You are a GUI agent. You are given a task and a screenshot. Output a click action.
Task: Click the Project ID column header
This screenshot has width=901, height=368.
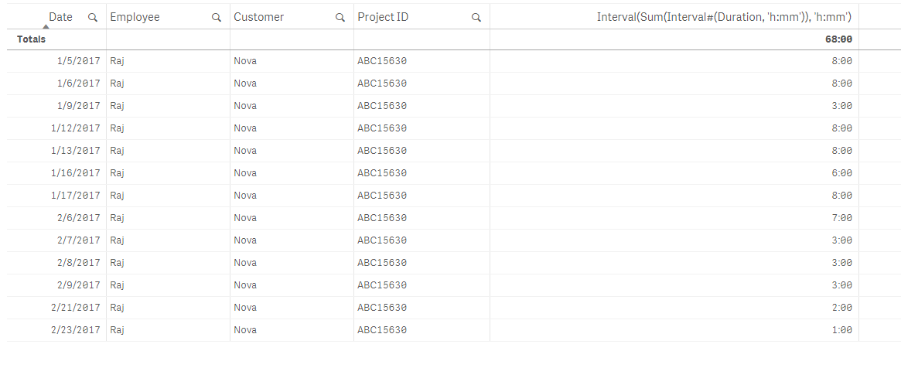pos(383,17)
